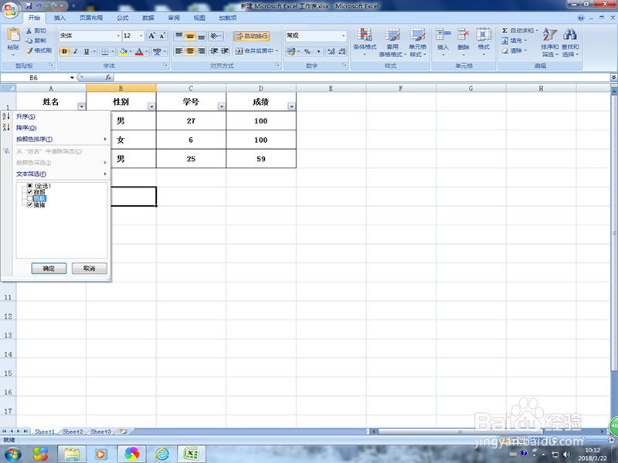The width and height of the screenshot is (618, 463).
Task: Click the decrease indent icon
Action: click(214, 51)
